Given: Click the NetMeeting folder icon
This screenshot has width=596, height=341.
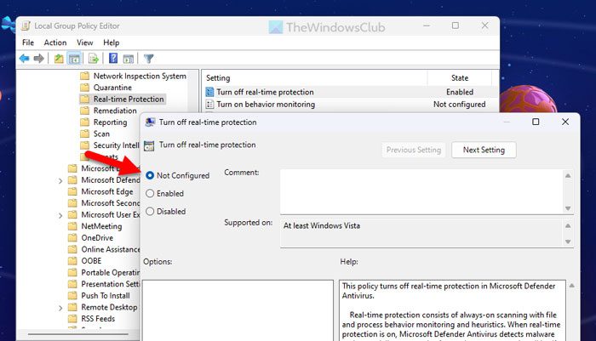Looking at the screenshot, I should (x=72, y=226).
